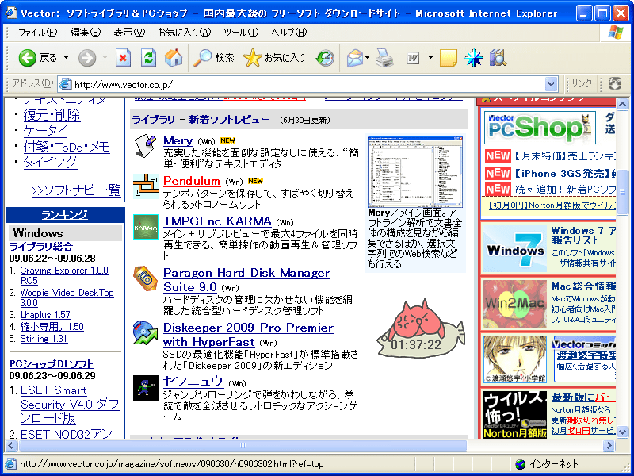
Task: Open Diskeeper 2009 Pro Premier with HyperFast link
Action: [x=248, y=335]
